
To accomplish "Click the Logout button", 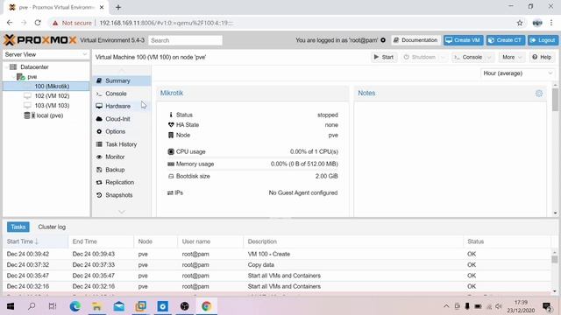I will pos(543,40).
